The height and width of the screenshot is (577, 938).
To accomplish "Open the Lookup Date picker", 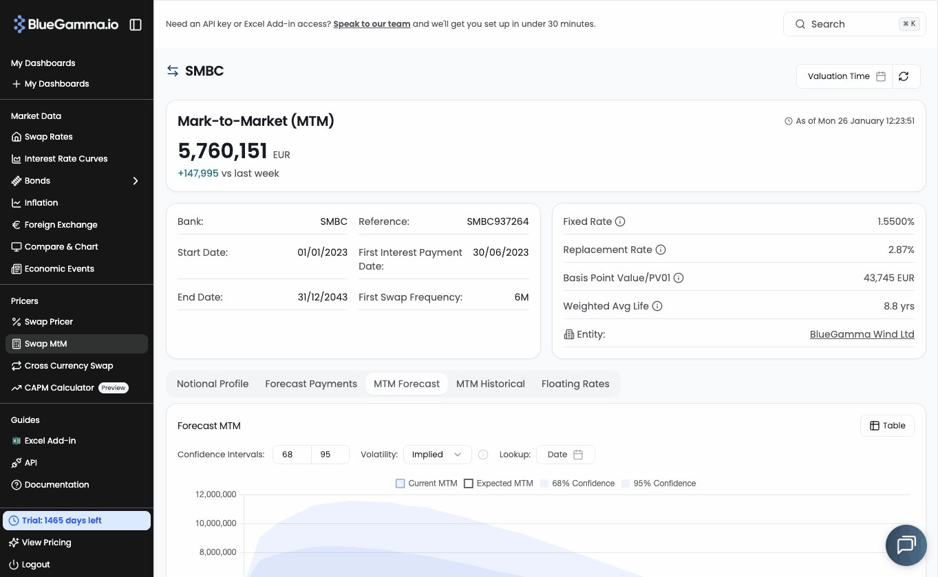I will [x=565, y=455].
